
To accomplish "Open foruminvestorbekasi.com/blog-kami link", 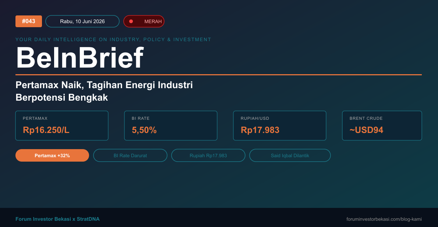I will point(384,219).
